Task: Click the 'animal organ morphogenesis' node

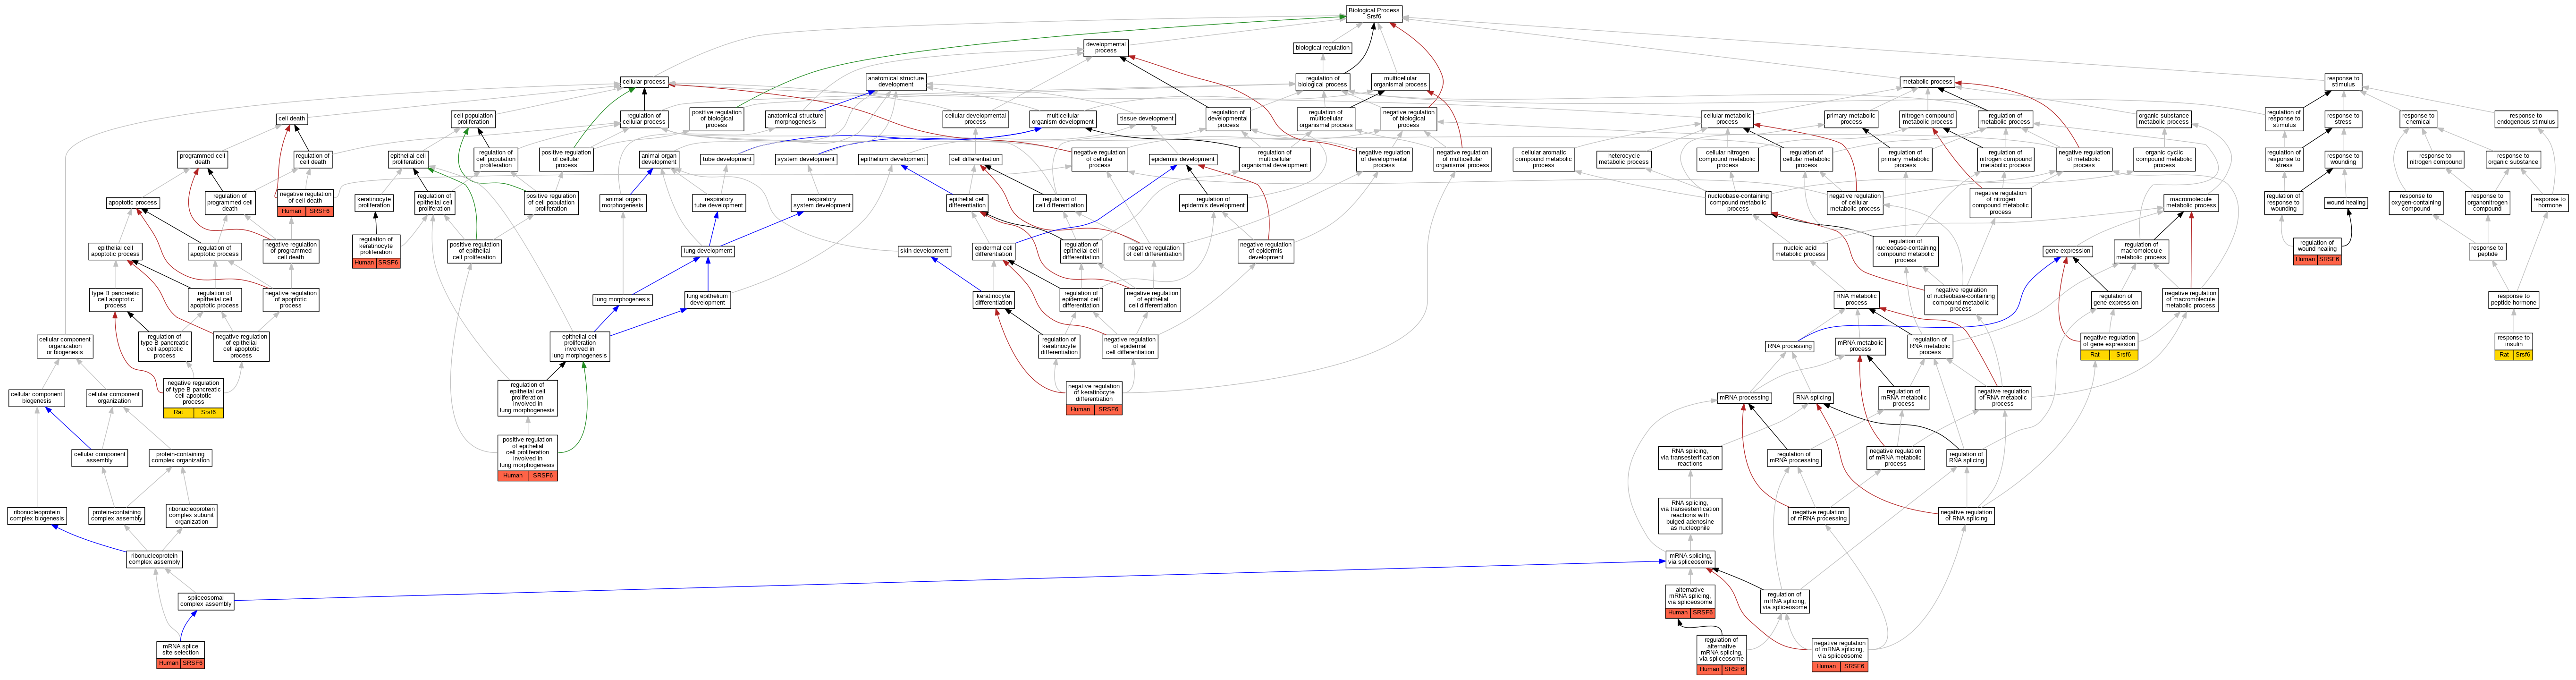Action: click(x=623, y=202)
